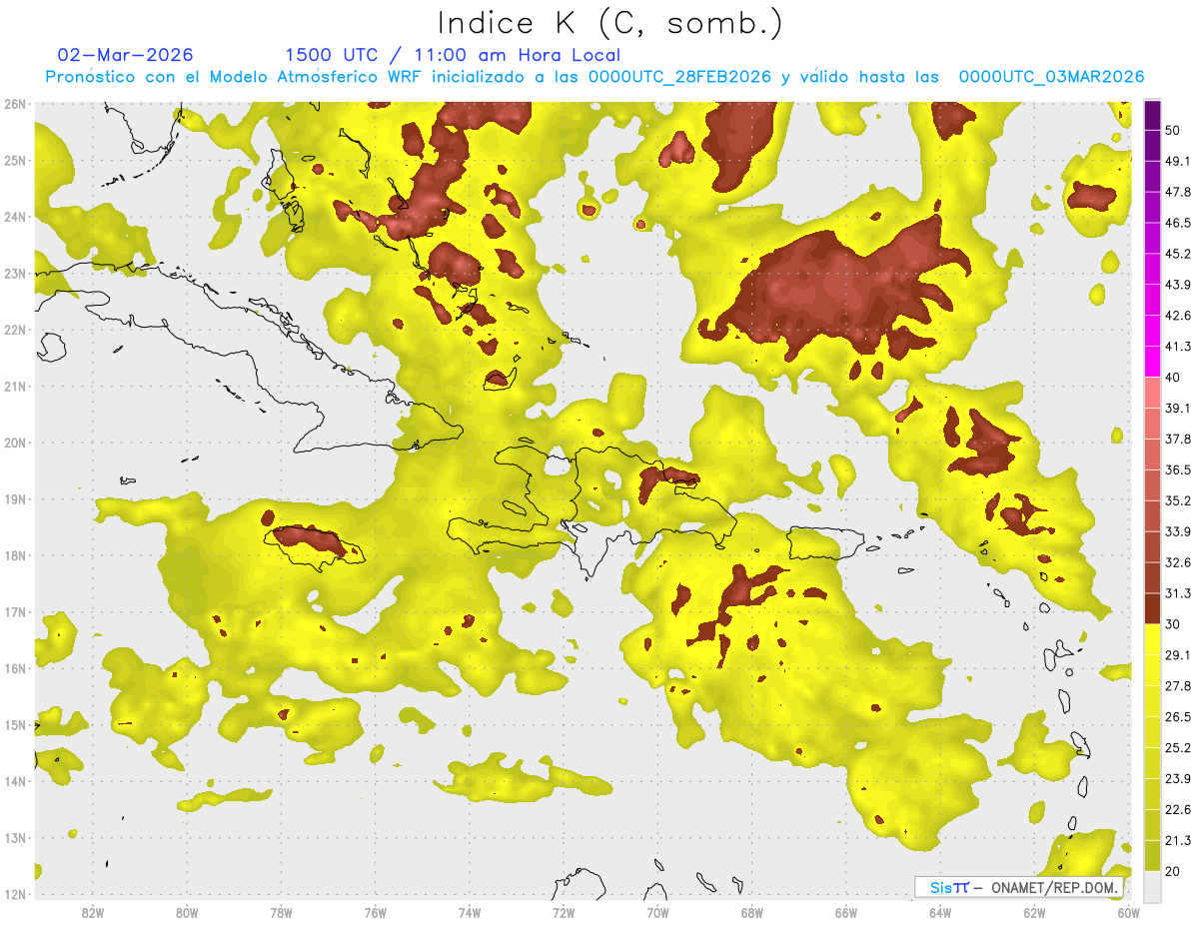
Task: Click legend value 26.5
Action: tap(1179, 716)
